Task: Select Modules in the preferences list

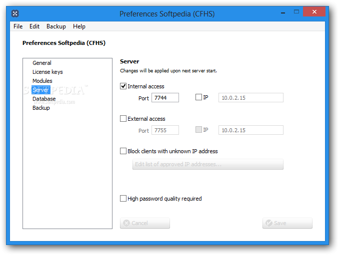Action: 42,81
